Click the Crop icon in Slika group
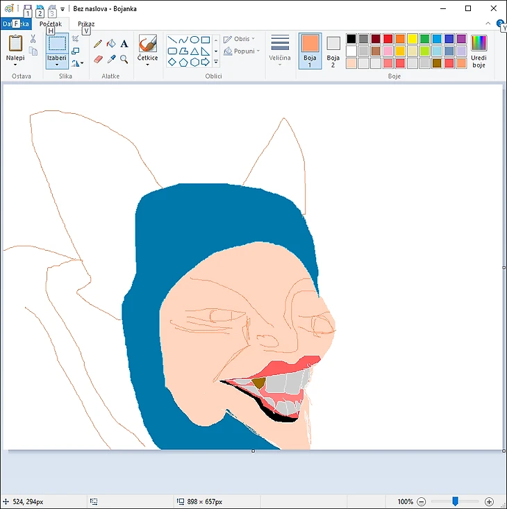The image size is (507, 509). [x=76, y=39]
